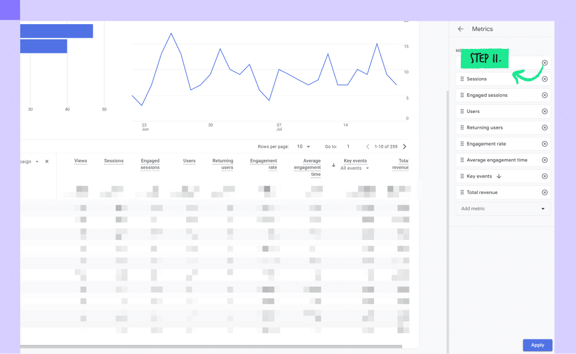This screenshot has width=576, height=354.
Task: Grab the Sessions drag handle
Action: 462,79
